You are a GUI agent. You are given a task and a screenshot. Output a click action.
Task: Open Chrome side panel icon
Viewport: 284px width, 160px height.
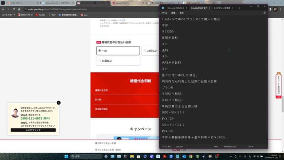click(270, 9)
